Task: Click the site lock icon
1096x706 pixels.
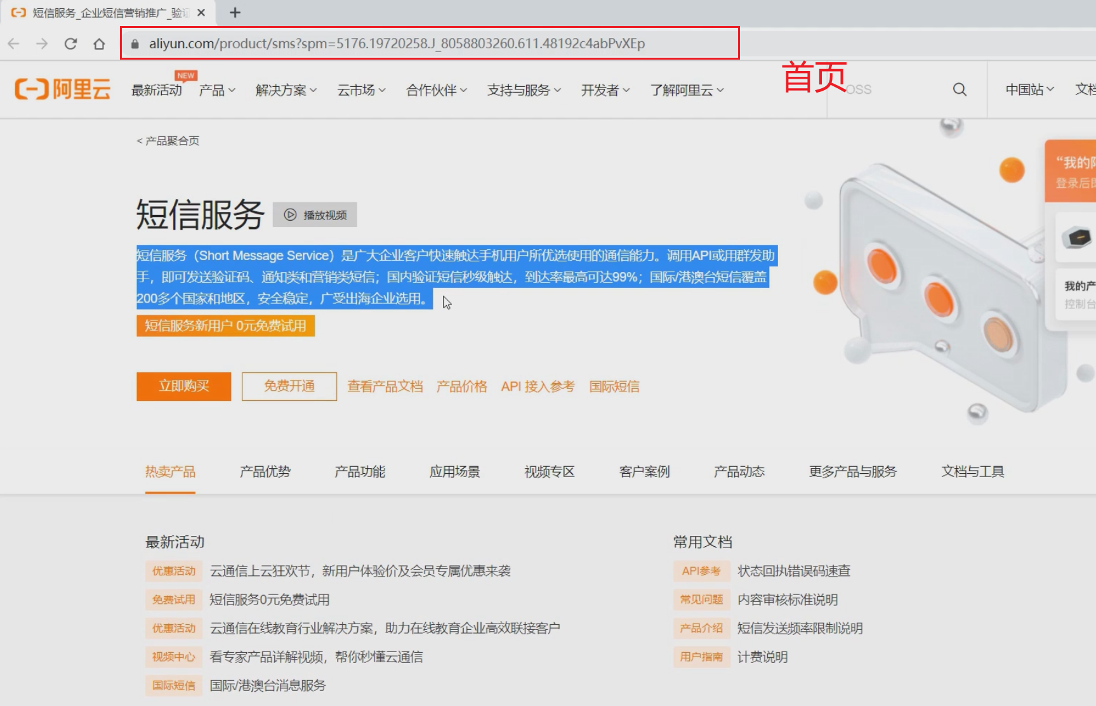Action: pos(135,44)
